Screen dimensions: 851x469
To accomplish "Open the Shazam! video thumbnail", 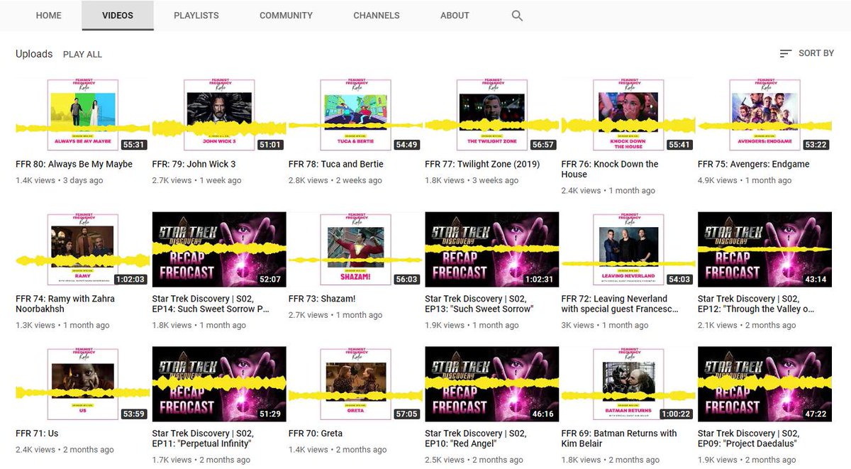I will pos(355,249).
